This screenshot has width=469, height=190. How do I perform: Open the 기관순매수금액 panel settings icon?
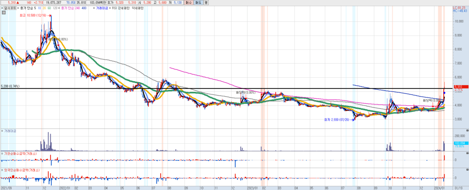pyautogui.click(x=467, y=153)
